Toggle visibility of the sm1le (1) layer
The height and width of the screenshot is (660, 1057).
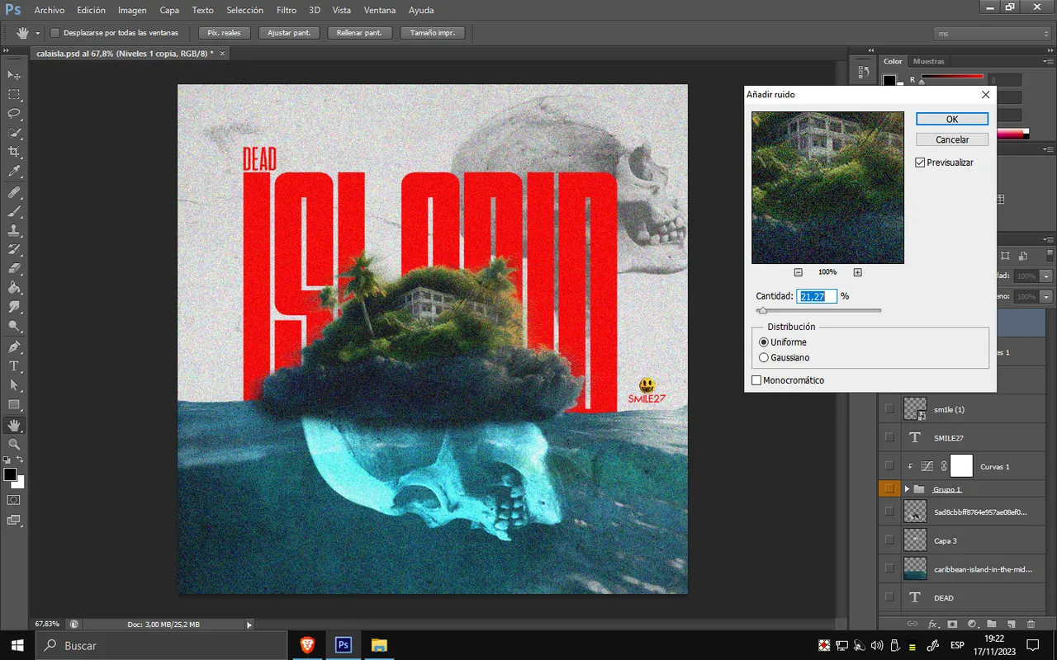(x=889, y=409)
